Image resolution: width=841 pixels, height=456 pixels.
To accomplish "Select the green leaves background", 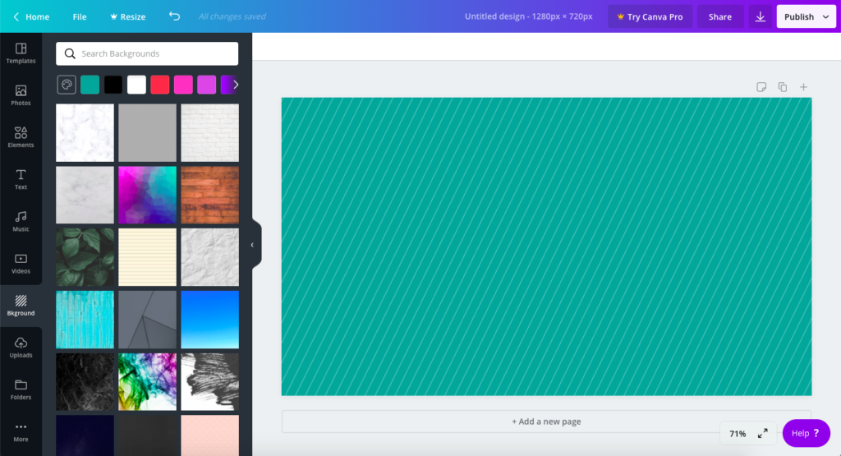I will tap(85, 257).
